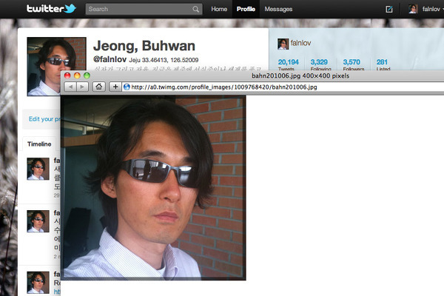
Task: Open the 3,570 Followers count
Action: [353, 64]
